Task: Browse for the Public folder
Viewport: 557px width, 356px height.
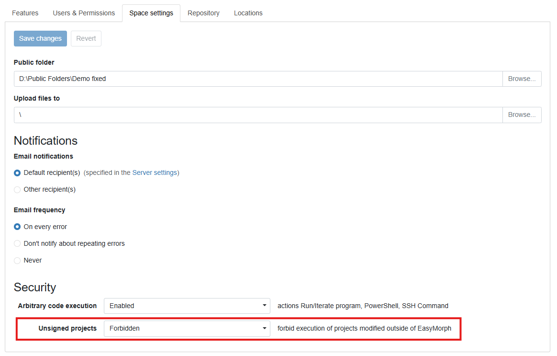Action: point(522,79)
